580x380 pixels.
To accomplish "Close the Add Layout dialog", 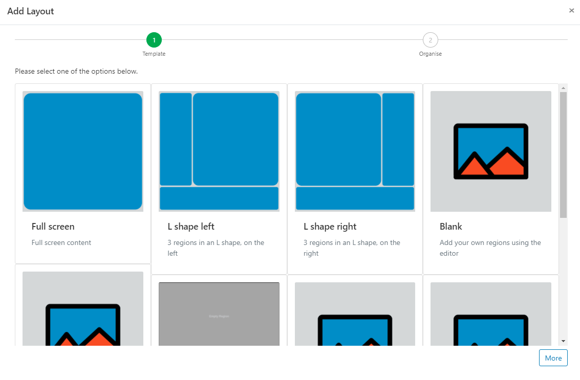I will pyautogui.click(x=571, y=11).
